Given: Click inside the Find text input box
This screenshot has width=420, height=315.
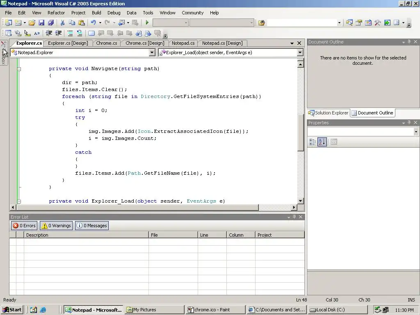Looking at the screenshot, I should (301, 23).
